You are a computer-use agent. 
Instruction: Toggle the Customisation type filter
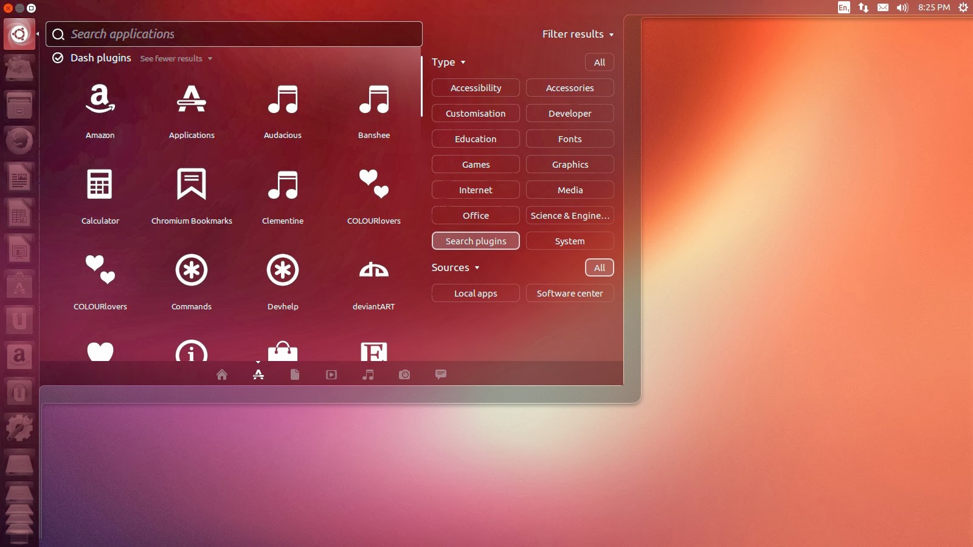click(476, 113)
